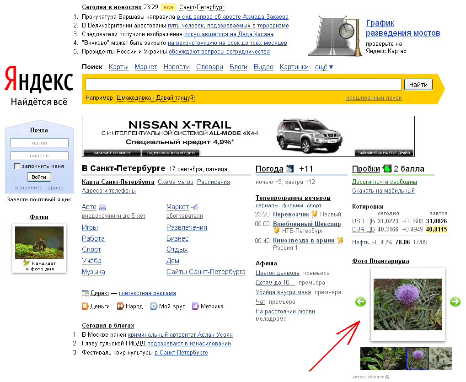The width and height of the screenshot is (466, 382).
Task: Click the Yandex logo
Action: tap(39, 81)
